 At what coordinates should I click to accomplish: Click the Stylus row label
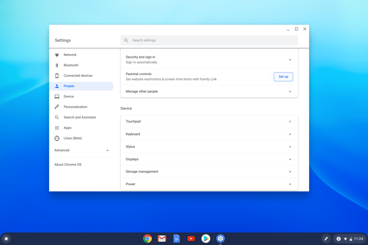pos(130,147)
